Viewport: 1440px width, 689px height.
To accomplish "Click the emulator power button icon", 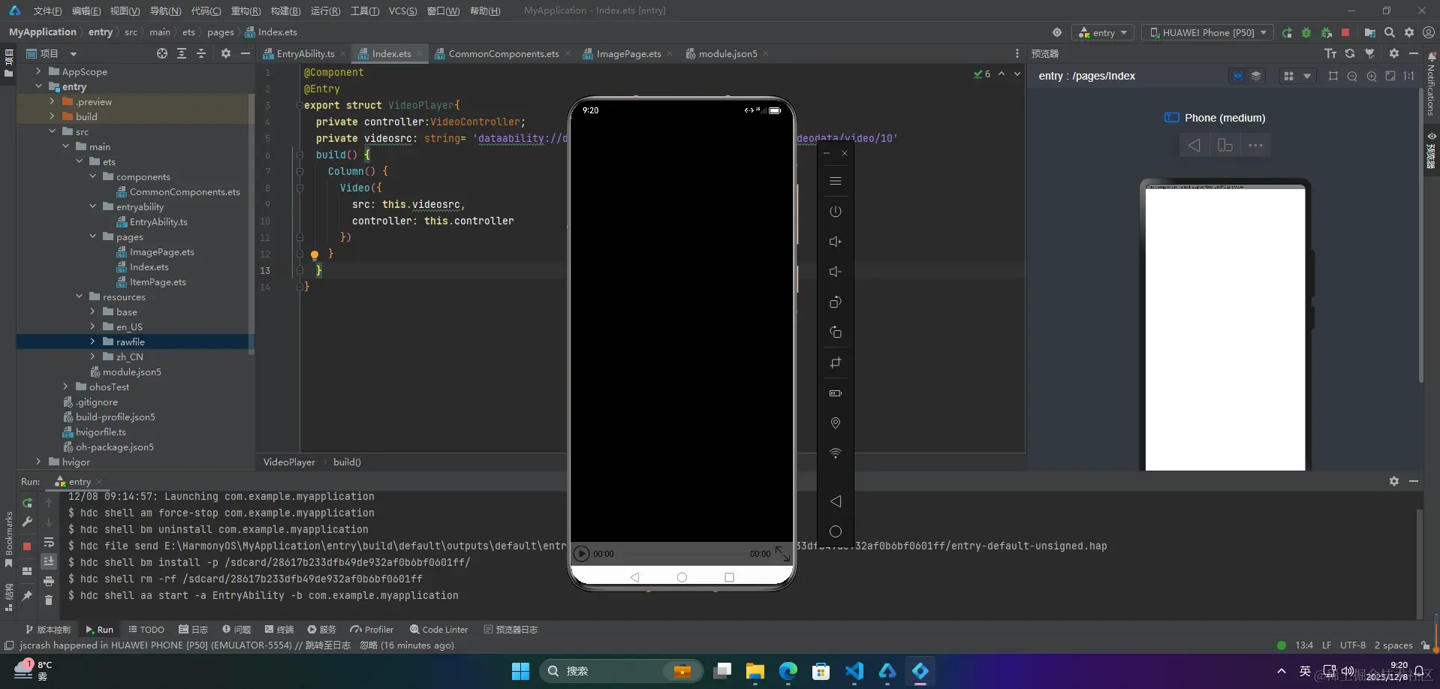I will click(x=835, y=212).
